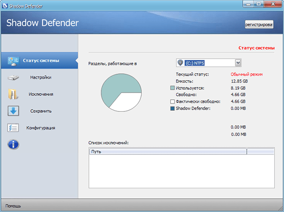Minimize the Shadow Defender window
This screenshot has height=212, width=284.
(x=248, y=4)
